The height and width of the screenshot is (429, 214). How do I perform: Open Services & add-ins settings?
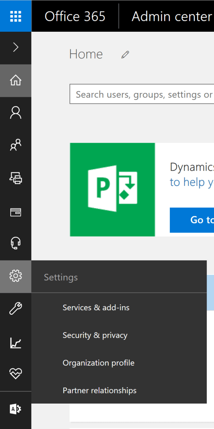(x=96, y=307)
